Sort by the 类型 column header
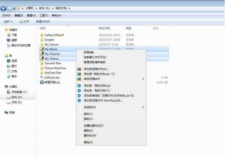The width and height of the screenshot is (225, 157). coord(129,28)
